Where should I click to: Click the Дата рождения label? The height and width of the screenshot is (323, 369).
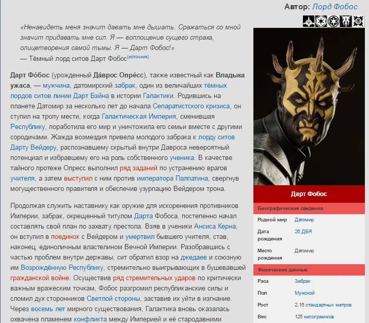click(270, 235)
